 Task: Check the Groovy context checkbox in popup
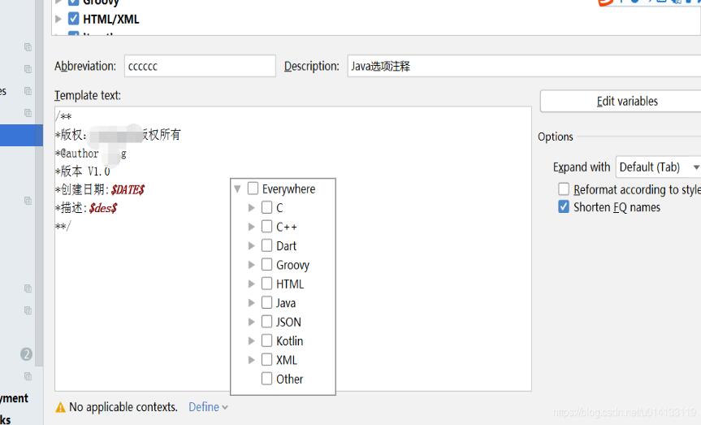(267, 265)
